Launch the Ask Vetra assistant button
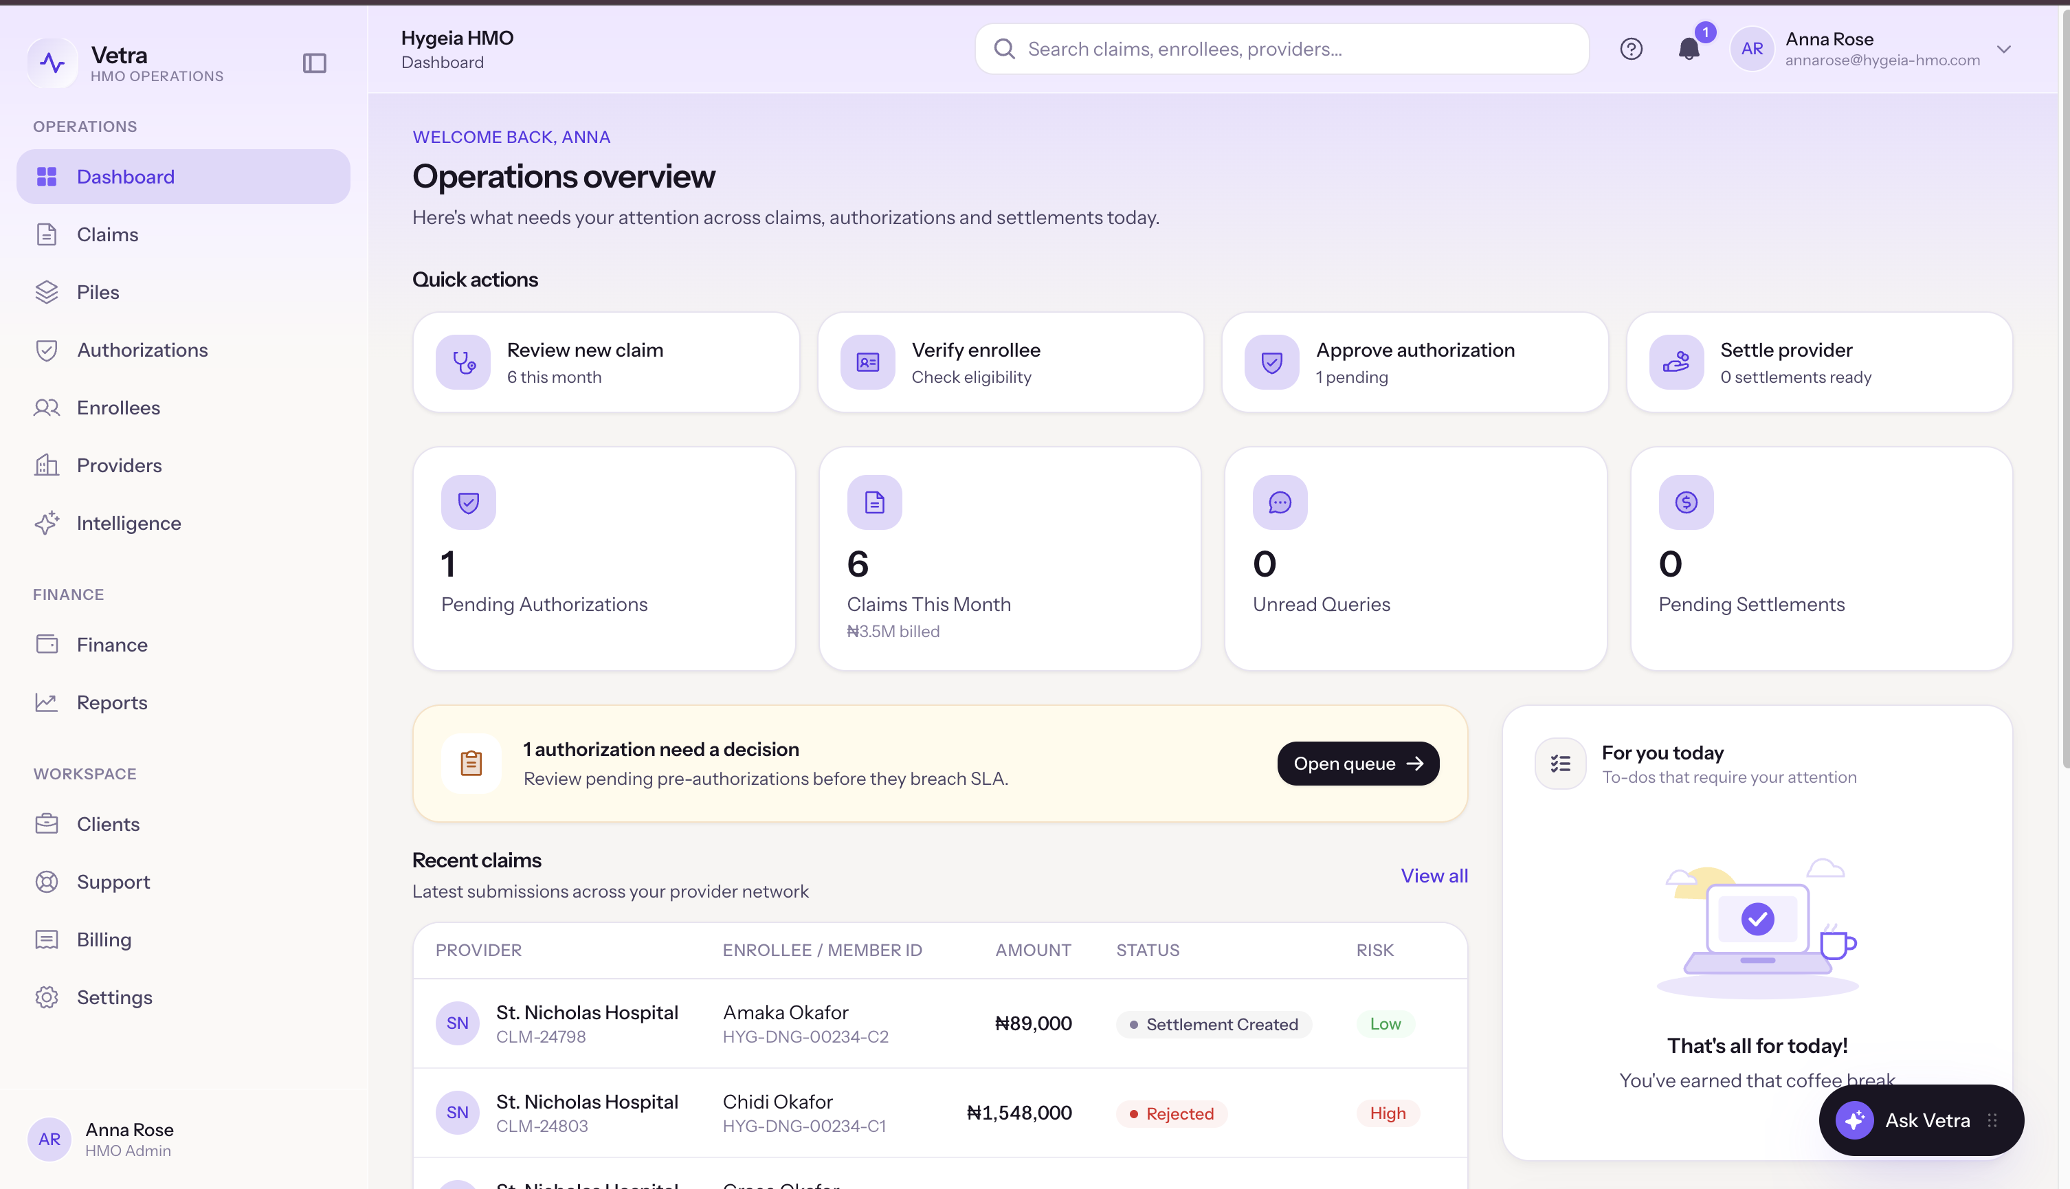The width and height of the screenshot is (2070, 1189). coord(1921,1120)
